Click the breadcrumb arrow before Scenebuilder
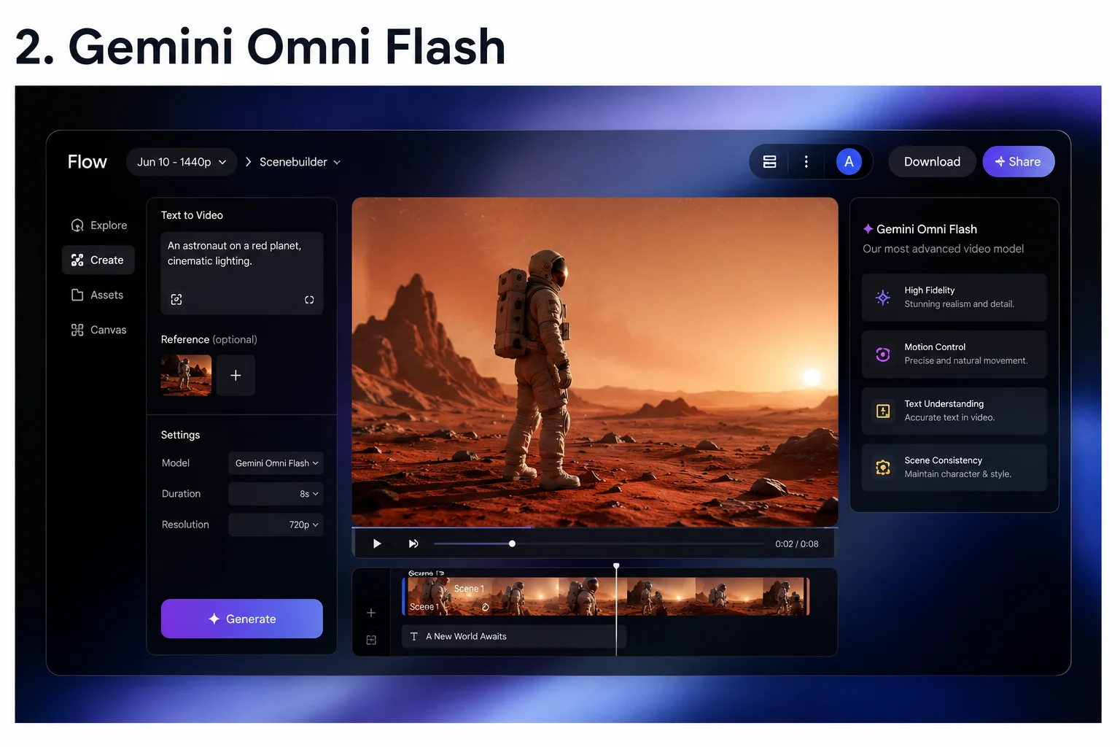The image size is (1120, 747). tap(248, 162)
